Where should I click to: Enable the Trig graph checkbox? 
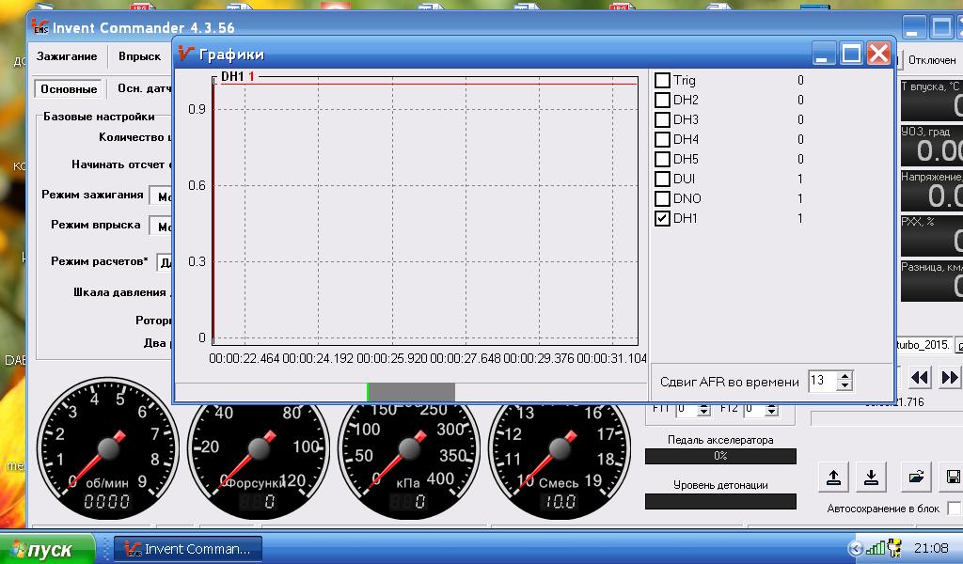tap(662, 81)
